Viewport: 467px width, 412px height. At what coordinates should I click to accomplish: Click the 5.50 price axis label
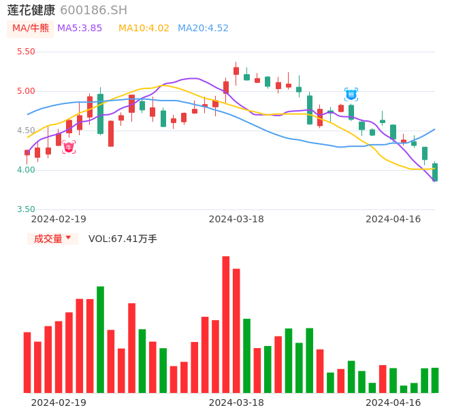(x=26, y=52)
